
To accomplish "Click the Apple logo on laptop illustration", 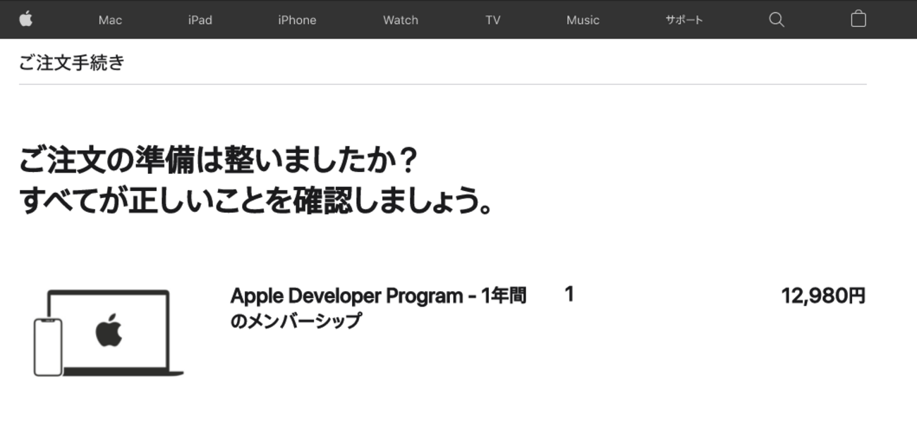I will [109, 331].
